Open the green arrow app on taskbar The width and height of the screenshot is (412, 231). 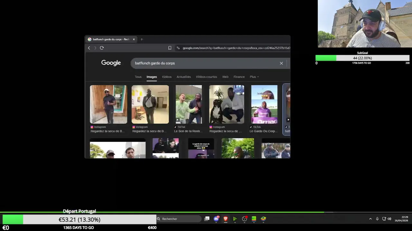(x=235, y=219)
